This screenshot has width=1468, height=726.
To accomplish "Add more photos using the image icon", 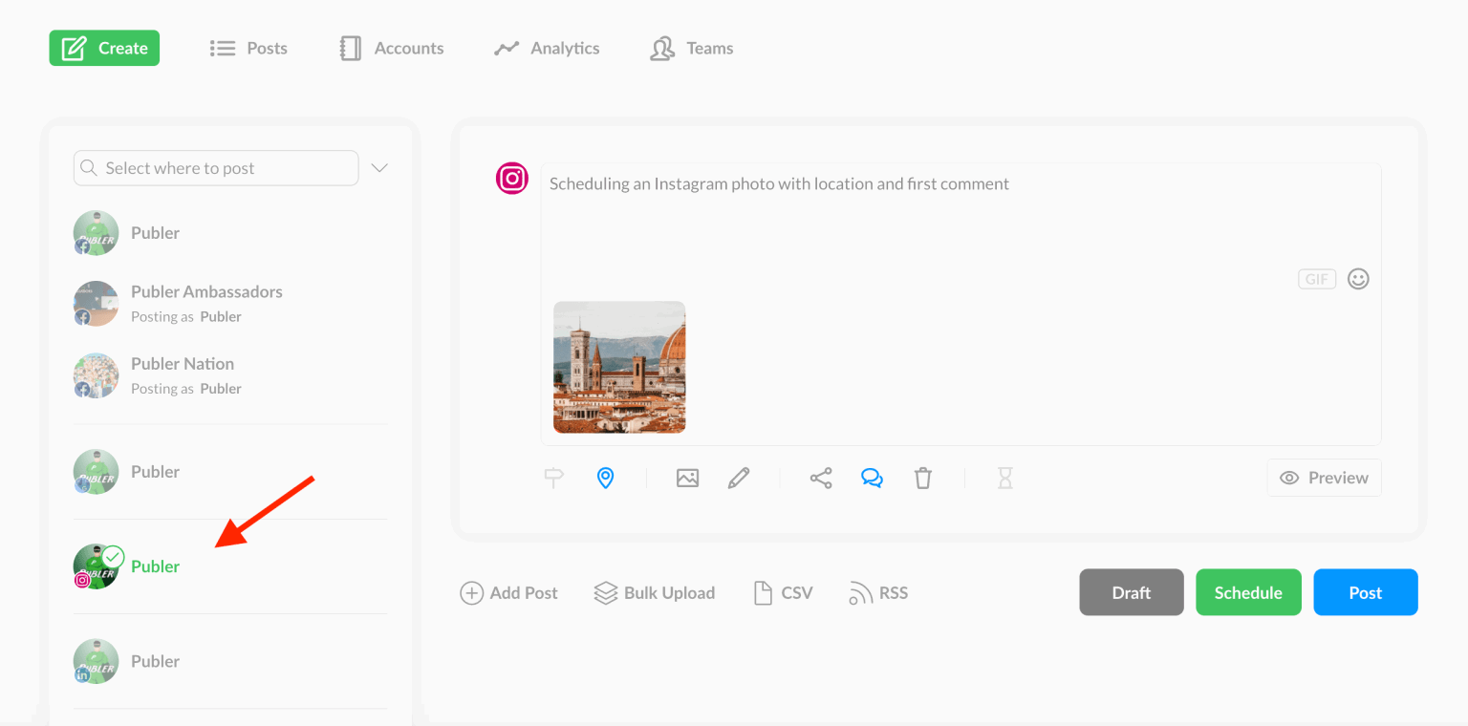I will [x=687, y=477].
